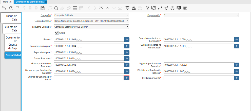
Task: Click the empty Cuenta de Ganancia por Ajuste field
Action: coord(89,78)
